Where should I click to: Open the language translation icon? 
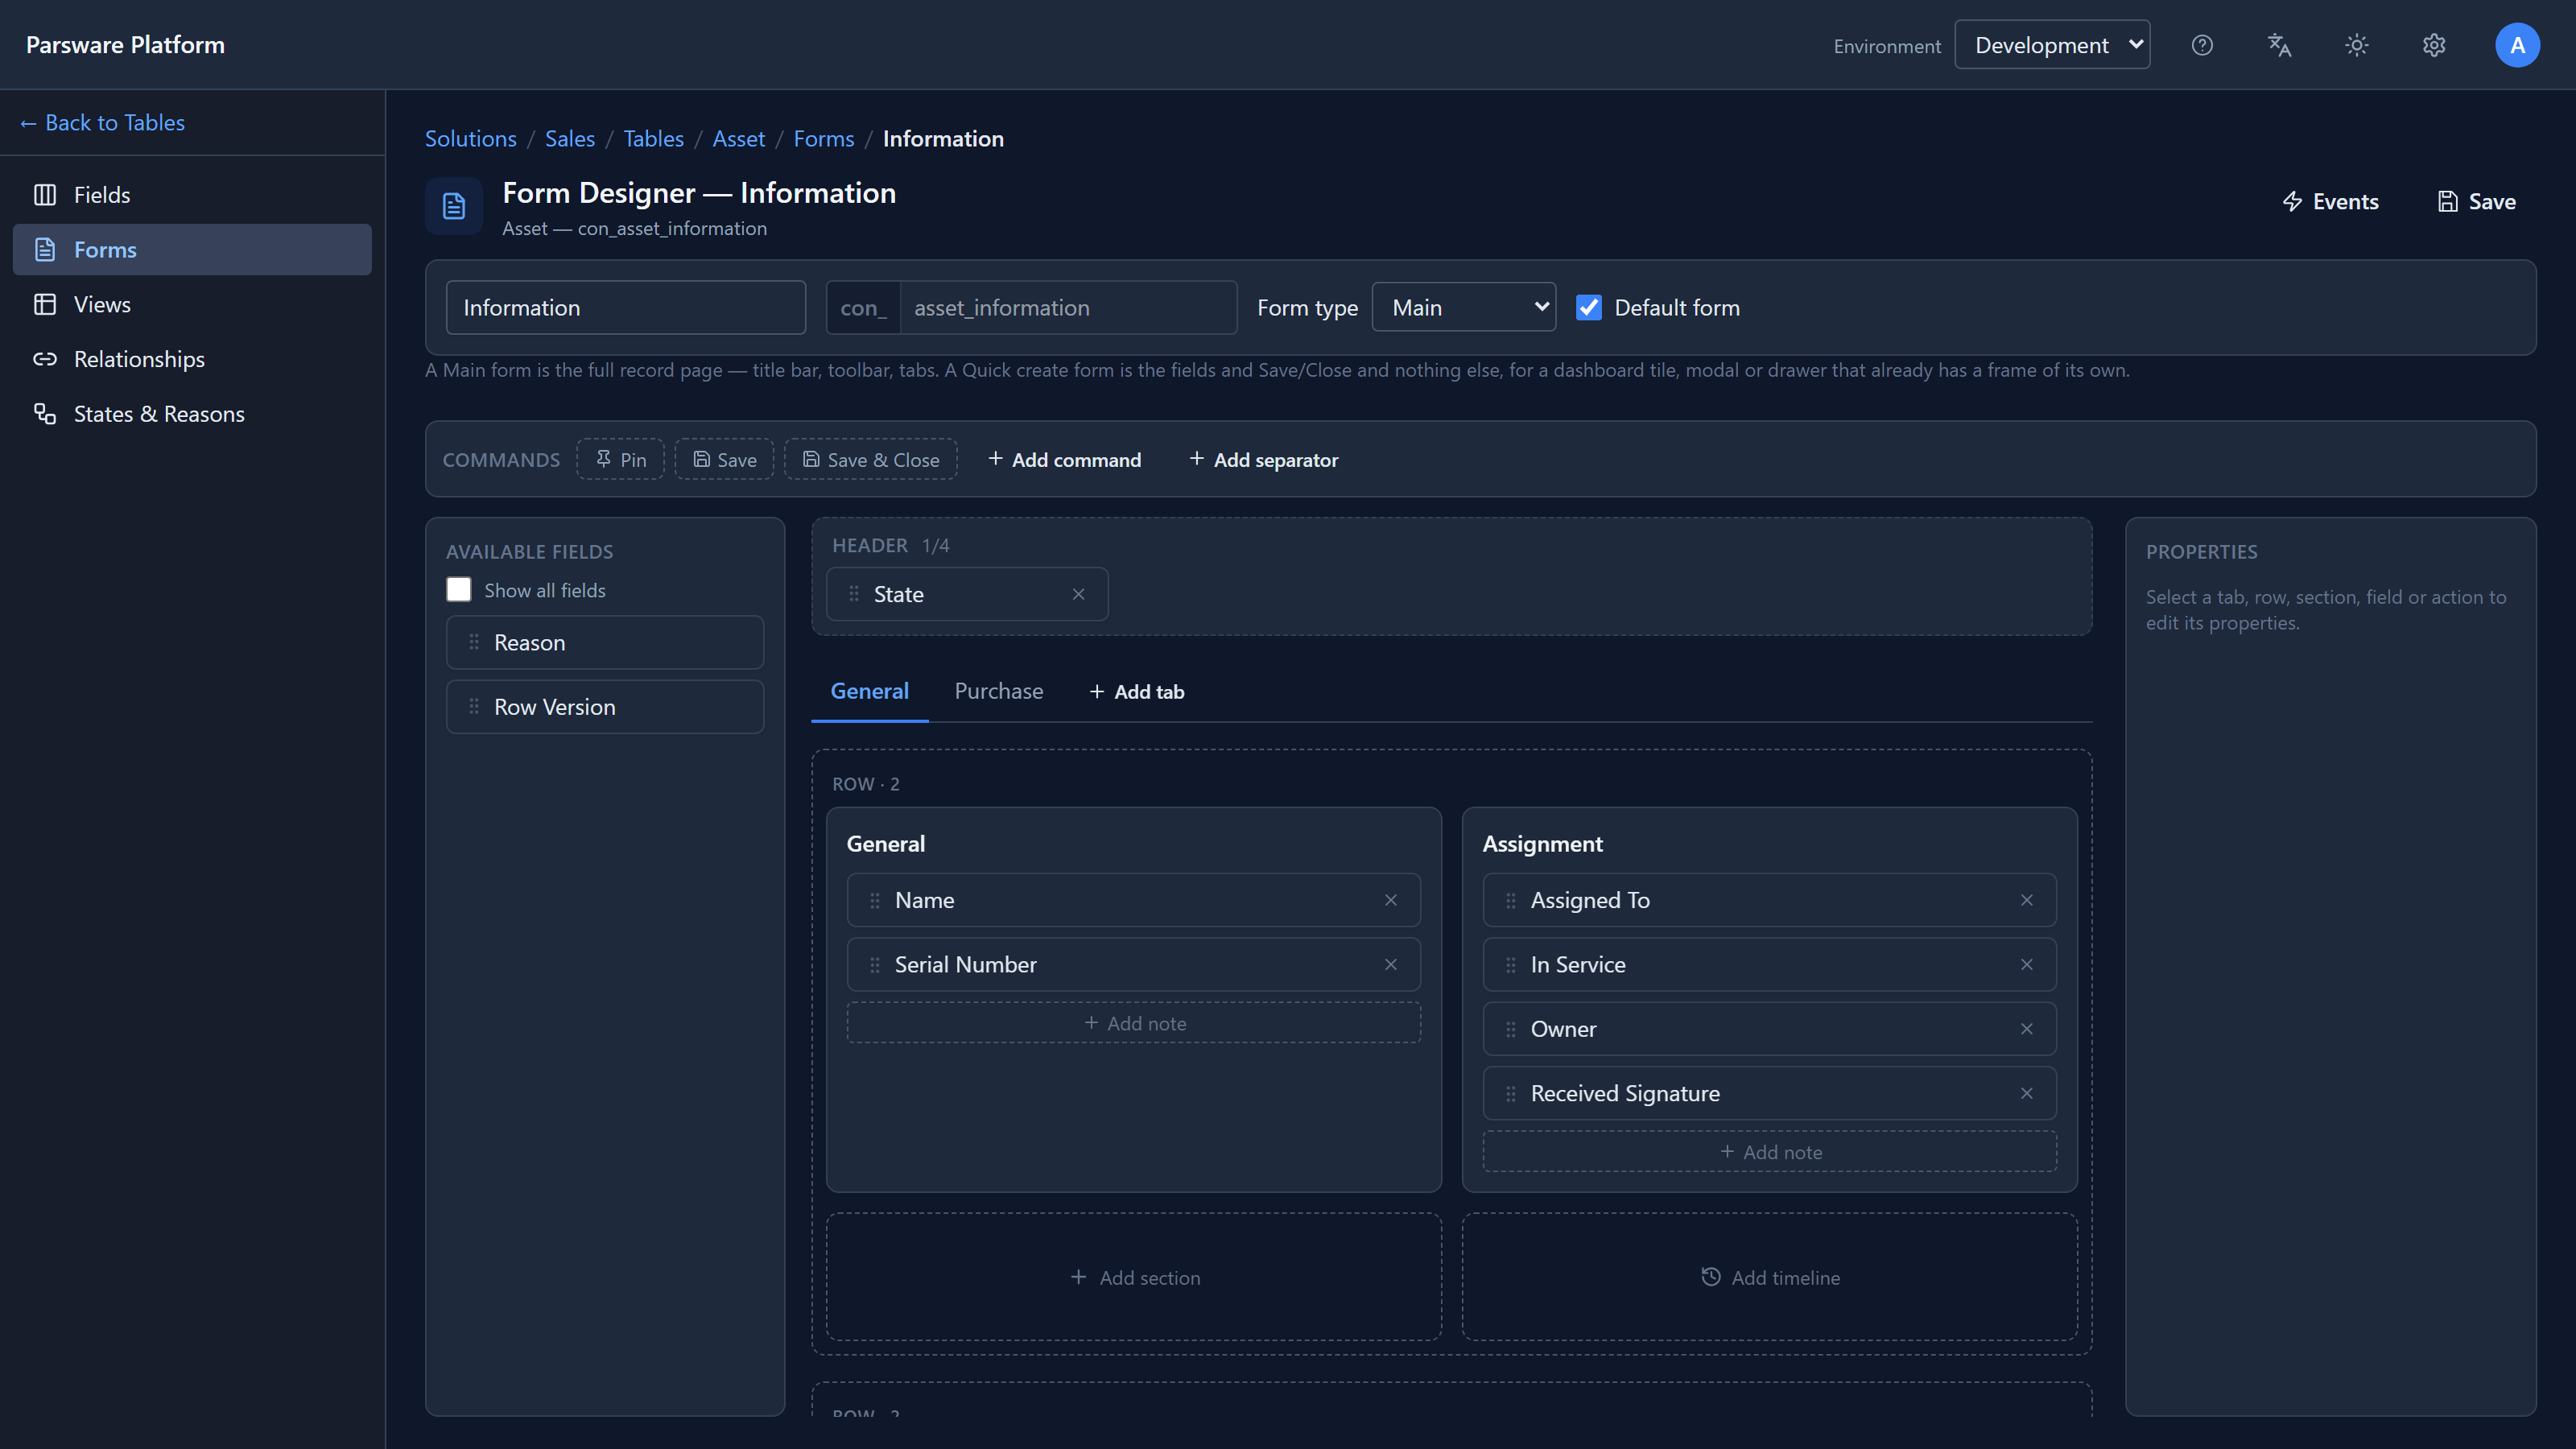pos(2279,45)
